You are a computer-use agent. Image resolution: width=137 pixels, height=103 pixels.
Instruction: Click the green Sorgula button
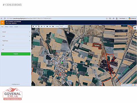click(x=16, y=54)
